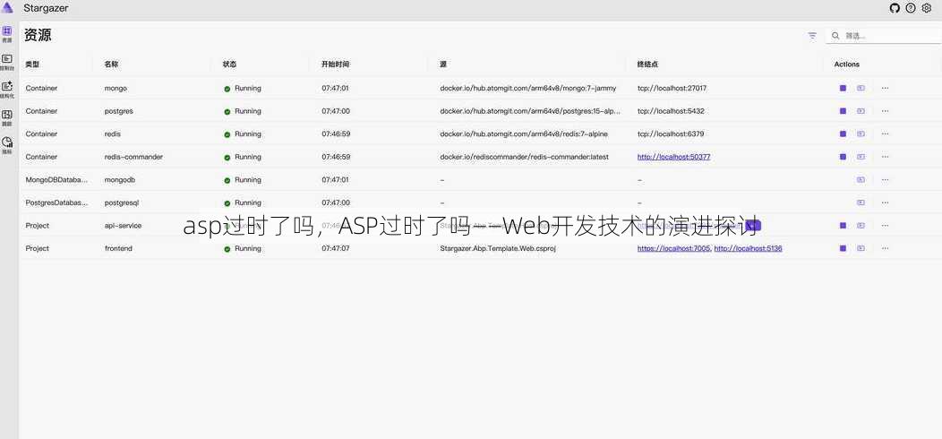
Task: Select the mongodb name cell
Action: click(120, 179)
